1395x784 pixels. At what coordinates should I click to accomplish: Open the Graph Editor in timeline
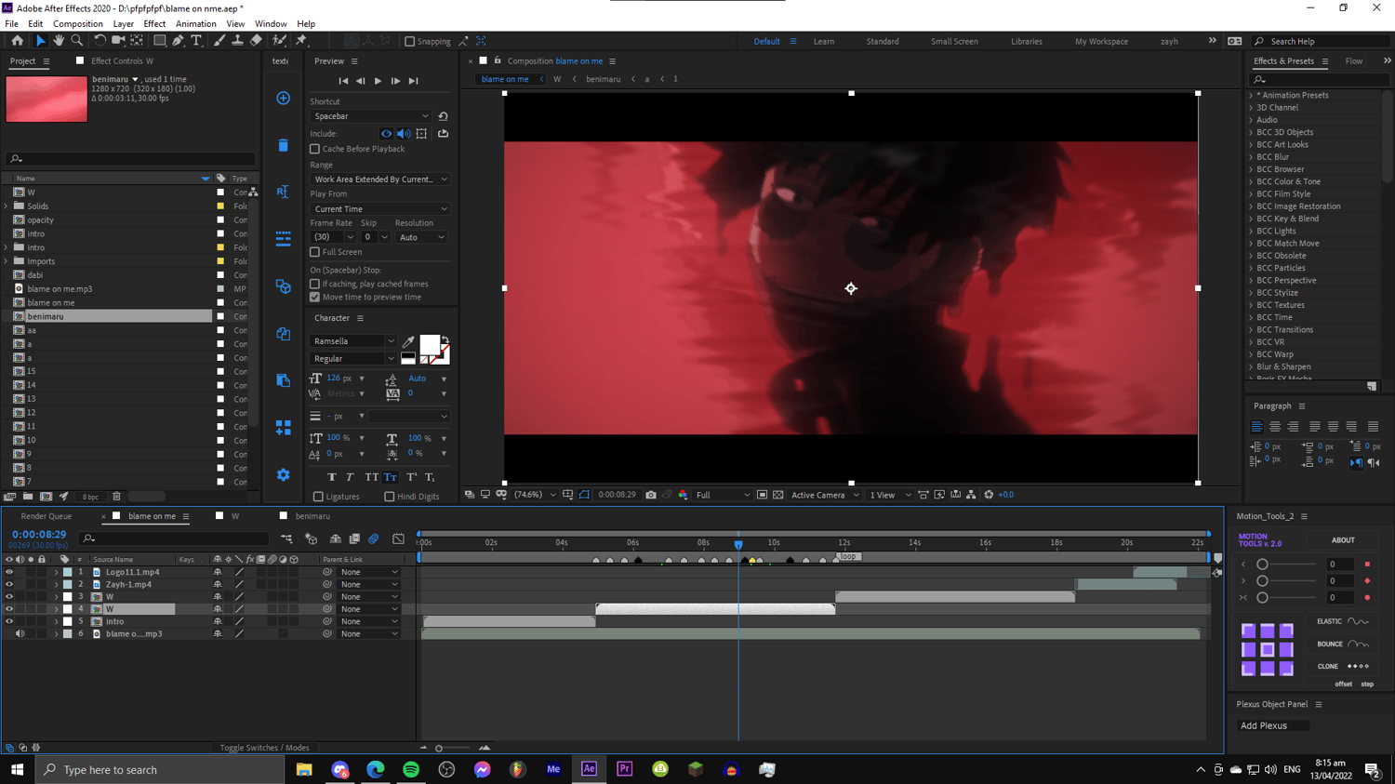(398, 538)
